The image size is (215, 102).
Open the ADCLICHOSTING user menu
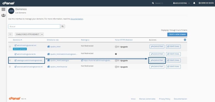pos(181,3)
